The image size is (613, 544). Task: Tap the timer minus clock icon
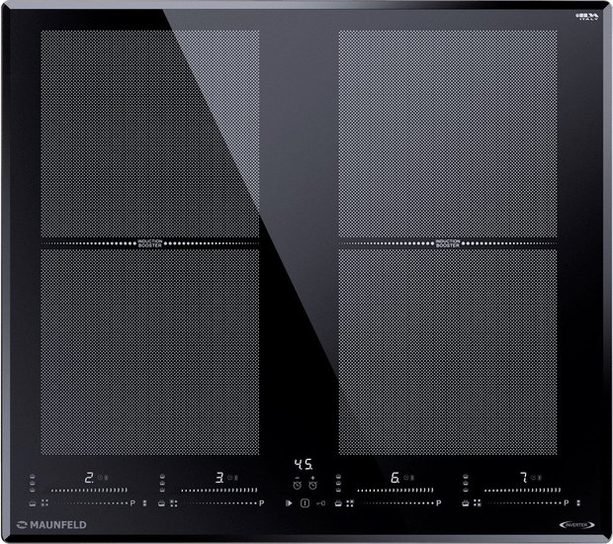(x=298, y=484)
